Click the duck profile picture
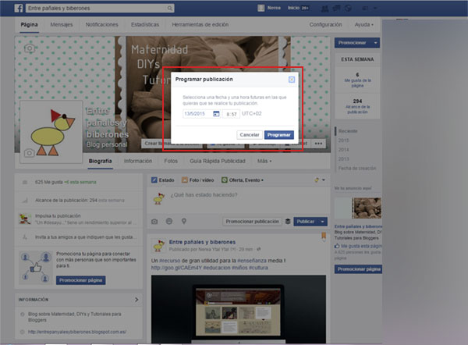The image size is (468, 345). pos(51,132)
